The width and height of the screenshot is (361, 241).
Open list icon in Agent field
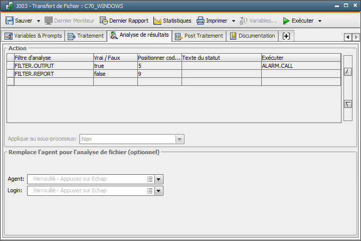tap(149, 179)
